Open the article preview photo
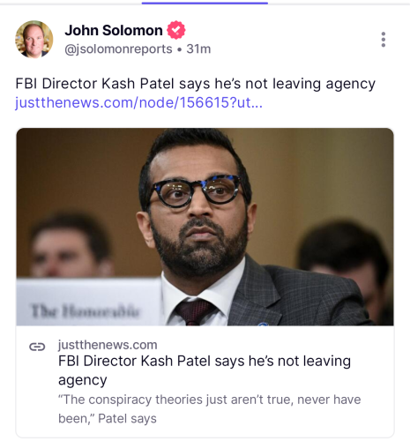 pos(205,227)
